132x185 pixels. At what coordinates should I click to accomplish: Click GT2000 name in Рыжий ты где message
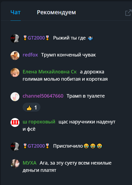tap(36, 38)
